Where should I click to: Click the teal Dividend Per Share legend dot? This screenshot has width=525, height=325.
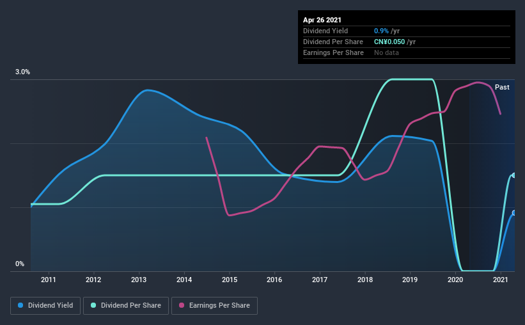point(93,305)
